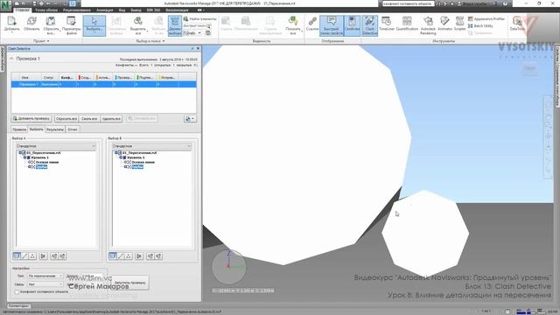Click the Добавить (Append) ribbon icon
The image size is (560, 315).
pyautogui.click(x=11, y=24)
